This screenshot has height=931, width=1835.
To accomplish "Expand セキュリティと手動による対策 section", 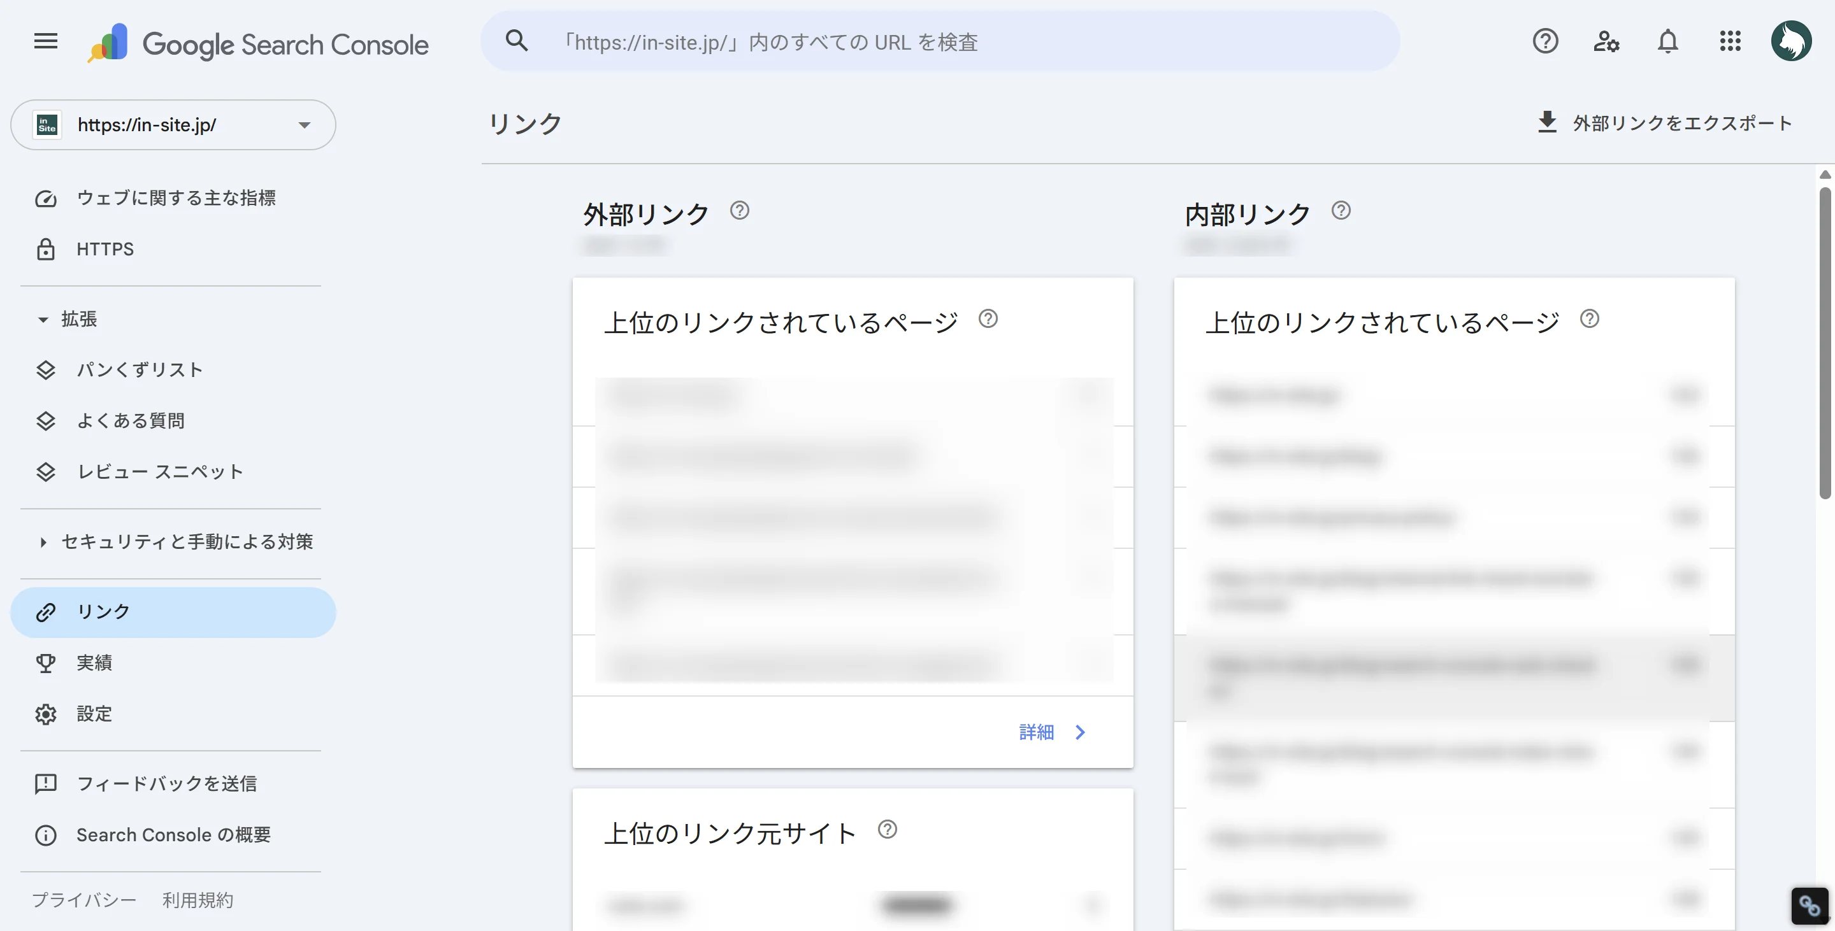I will click(43, 543).
